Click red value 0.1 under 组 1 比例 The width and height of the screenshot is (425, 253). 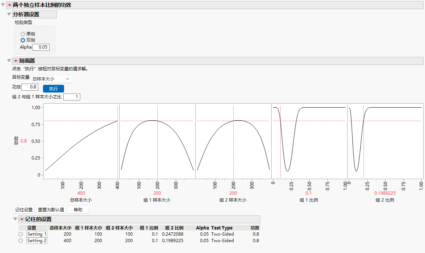click(x=309, y=193)
